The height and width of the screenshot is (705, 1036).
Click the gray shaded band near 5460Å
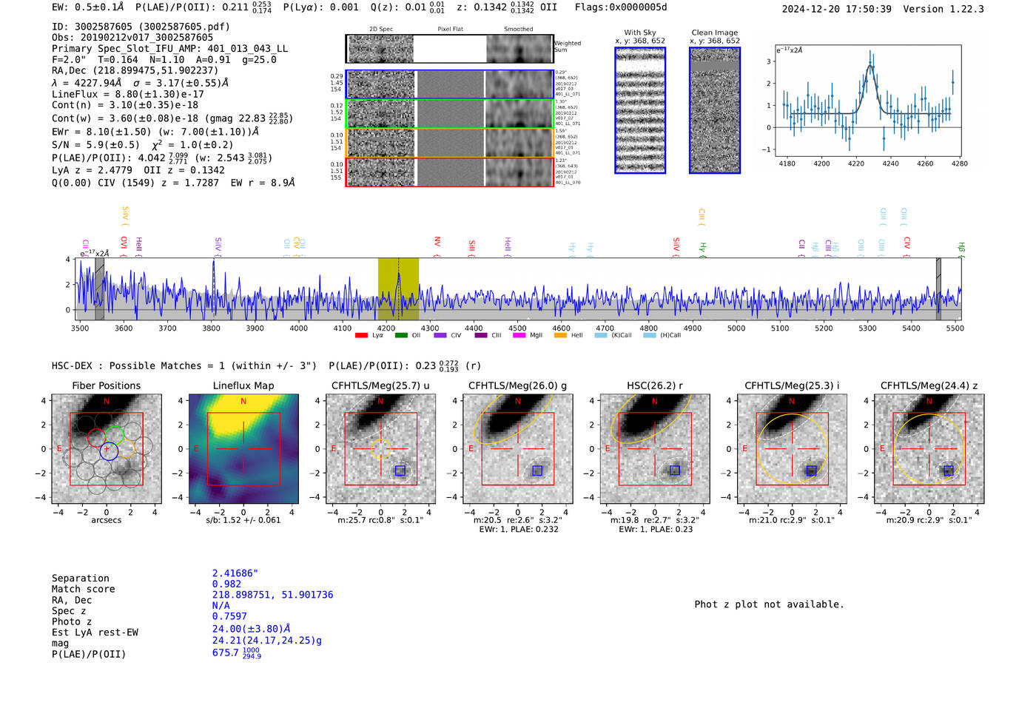938,289
